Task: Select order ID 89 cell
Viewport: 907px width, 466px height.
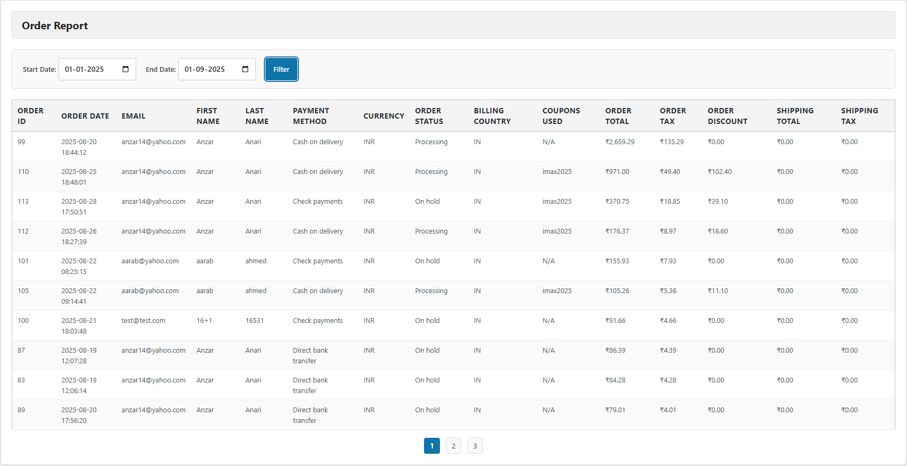Action: point(21,410)
